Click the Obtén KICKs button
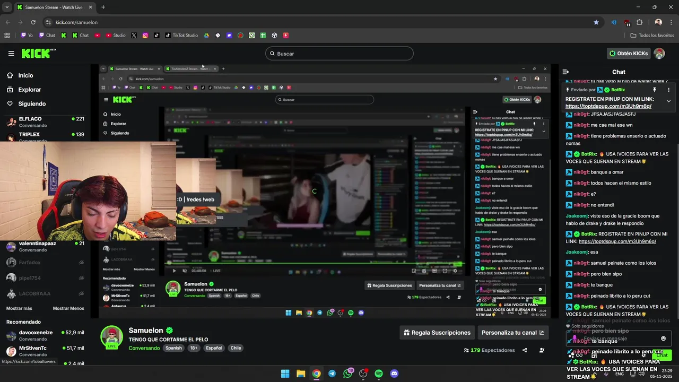This screenshot has width=679, height=382. (x=629, y=53)
